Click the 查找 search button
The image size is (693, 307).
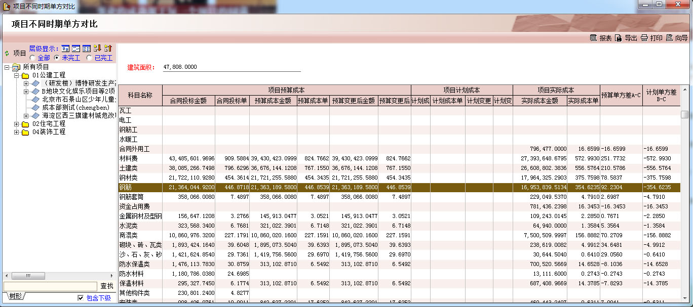coord(107,286)
